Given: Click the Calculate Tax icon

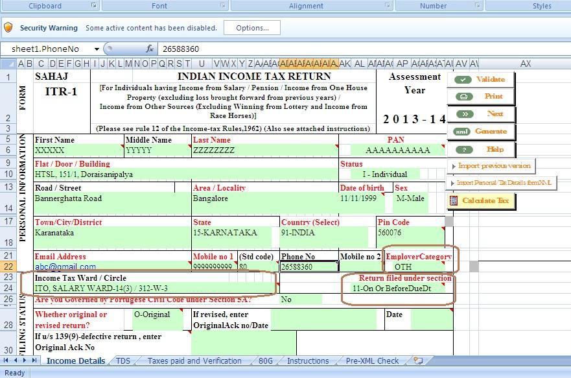Looking at the screenshot, I should [x=452, y=202].
